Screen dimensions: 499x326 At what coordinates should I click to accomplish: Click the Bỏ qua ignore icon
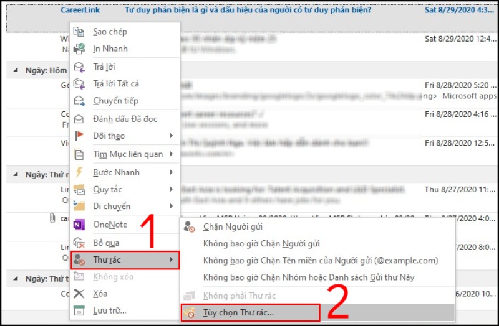coord(79,243)
